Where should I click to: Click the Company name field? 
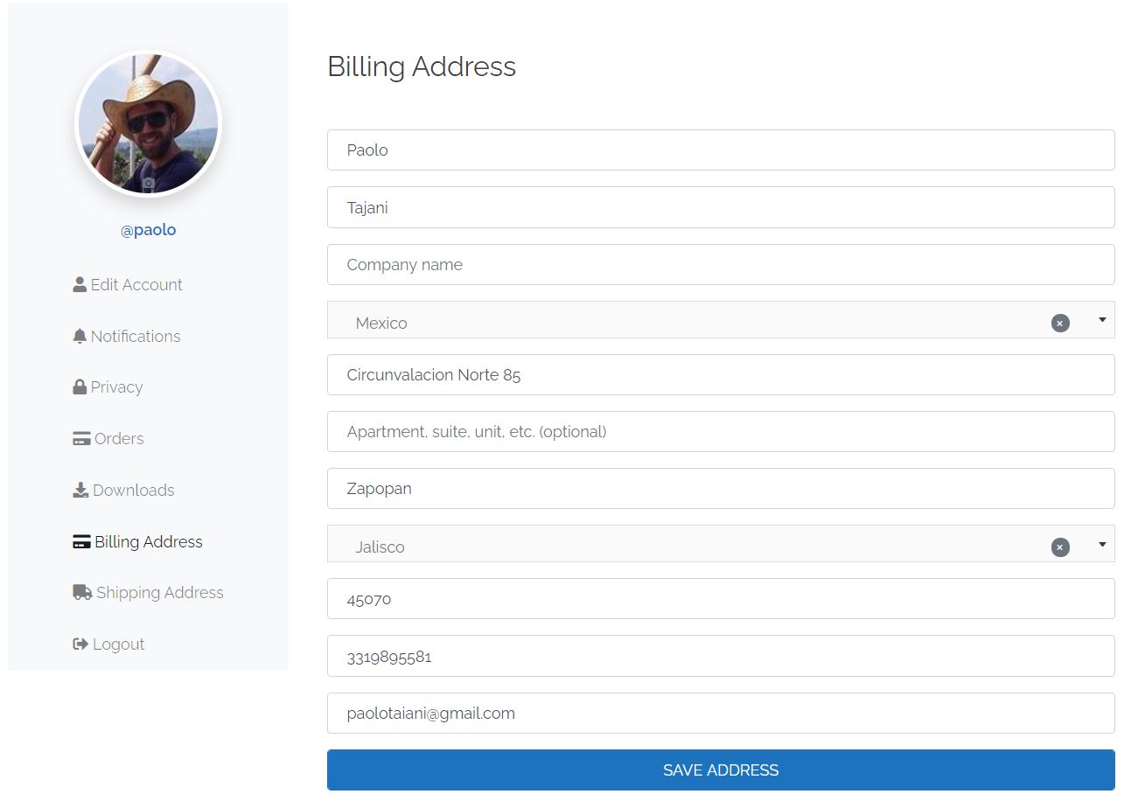click(x=721, y=264)
